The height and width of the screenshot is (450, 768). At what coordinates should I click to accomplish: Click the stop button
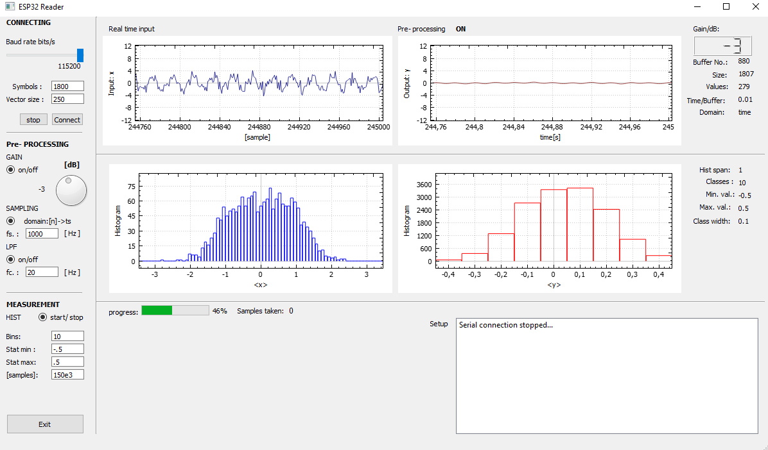click(x=33, y=120)
